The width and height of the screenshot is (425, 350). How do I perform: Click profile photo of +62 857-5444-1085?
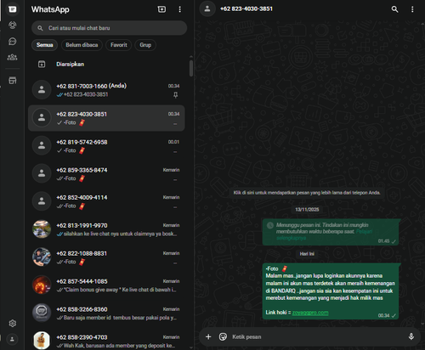[42, 285]
